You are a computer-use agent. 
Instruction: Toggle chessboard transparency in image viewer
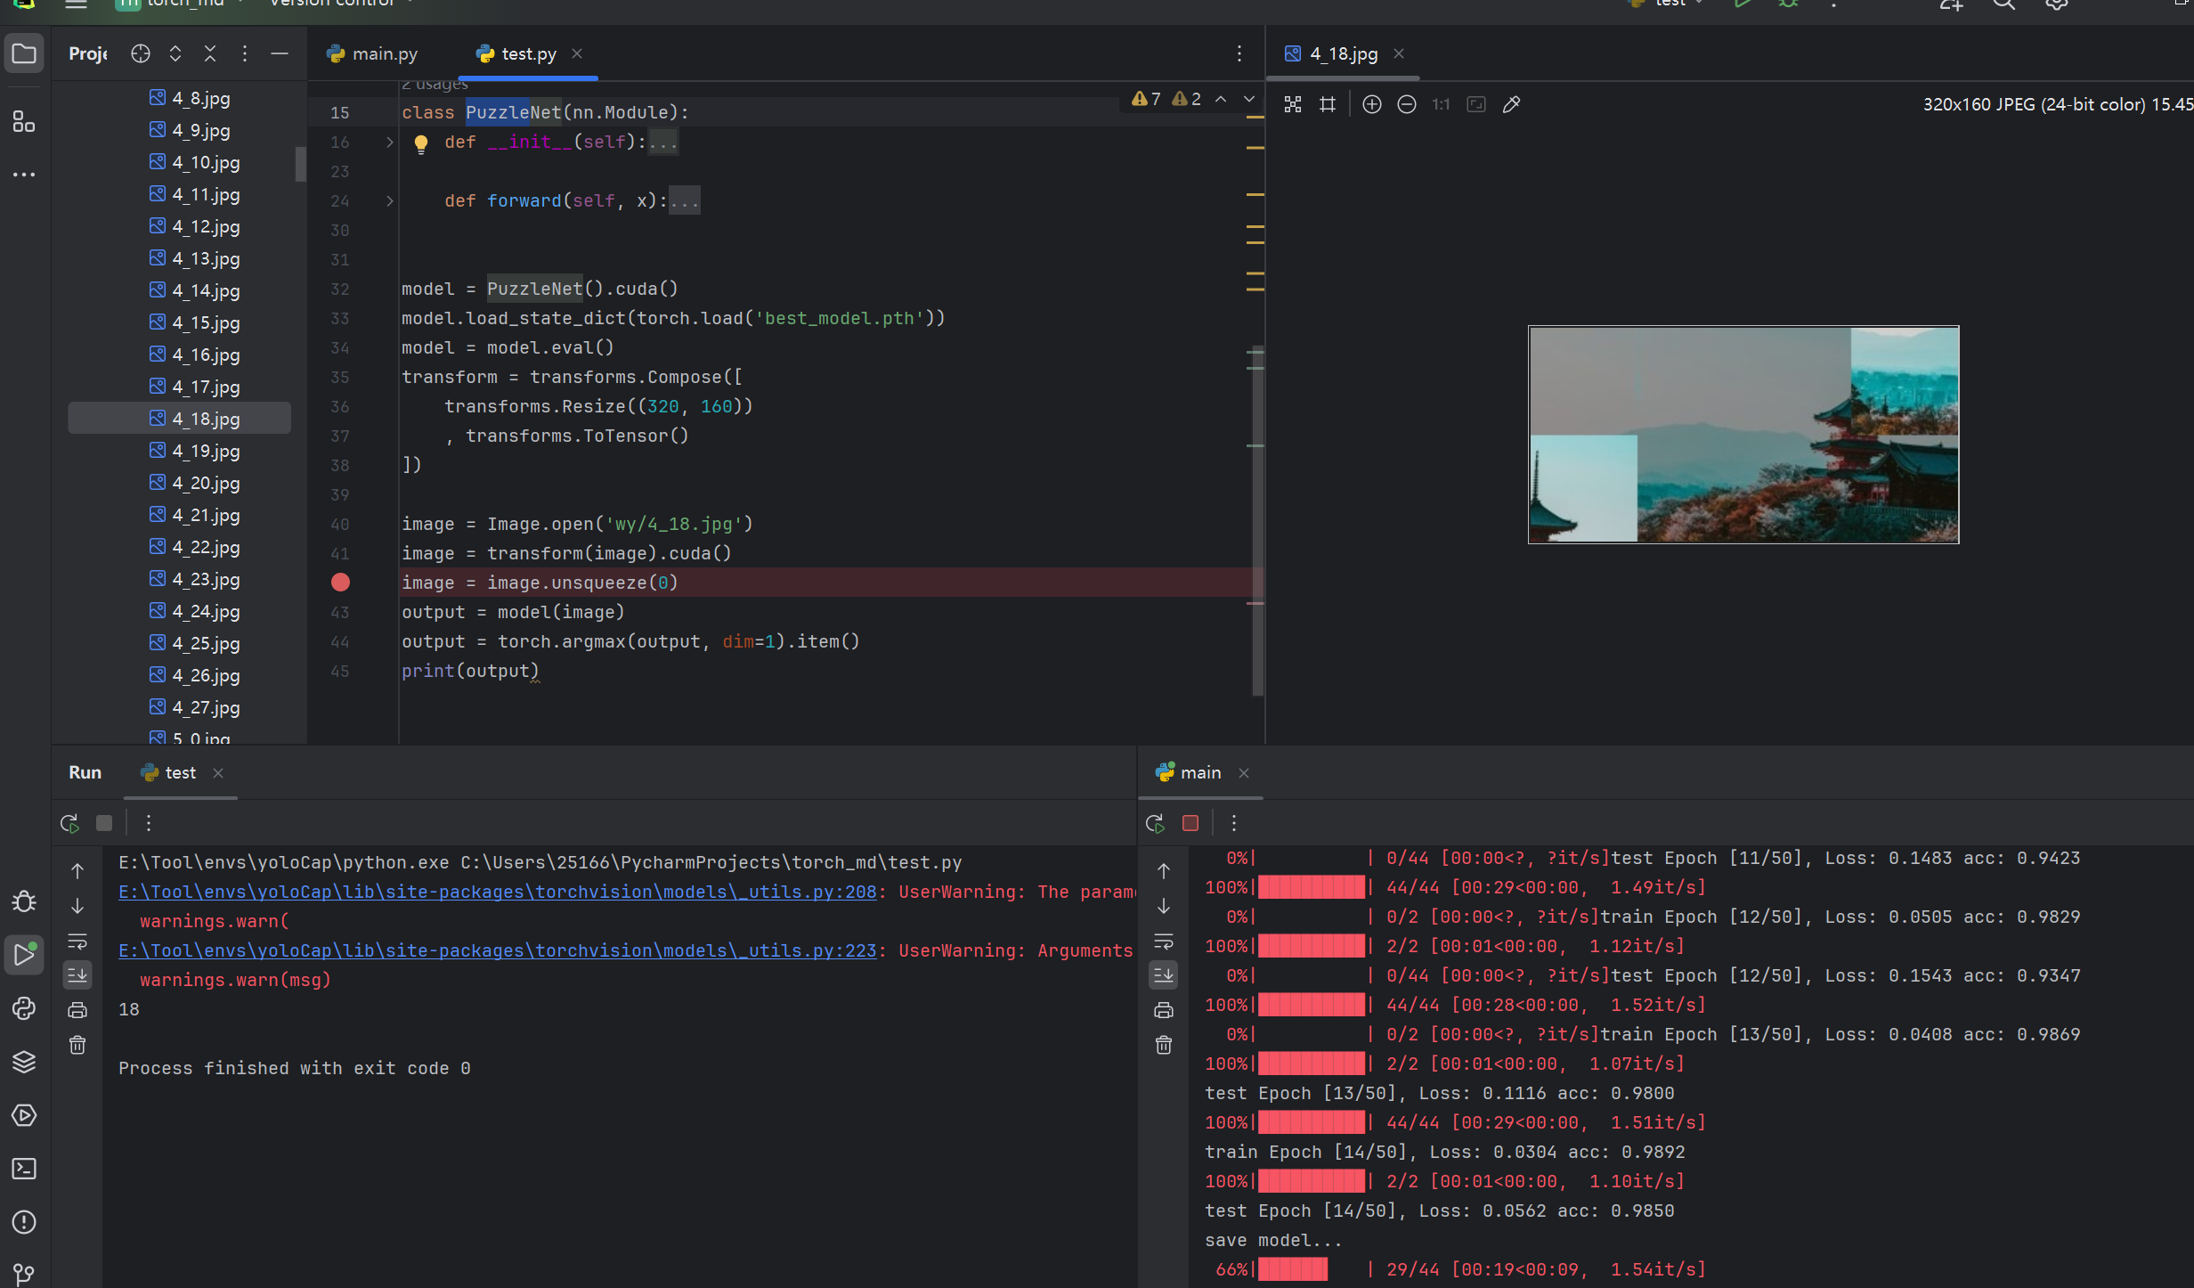pyautogui.click(x=1293, y=104)
